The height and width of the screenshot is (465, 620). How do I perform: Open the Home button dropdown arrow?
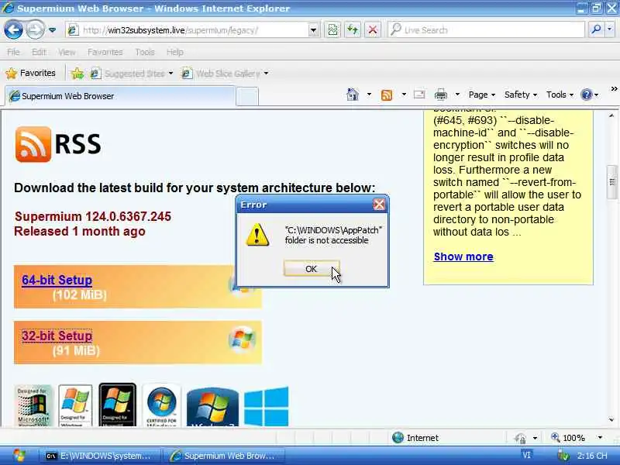coord(369,95)
